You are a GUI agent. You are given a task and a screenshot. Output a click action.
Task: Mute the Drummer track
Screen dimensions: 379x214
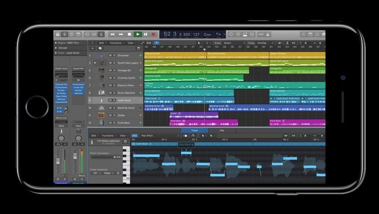pyautogui.click(x=110, y=56)
